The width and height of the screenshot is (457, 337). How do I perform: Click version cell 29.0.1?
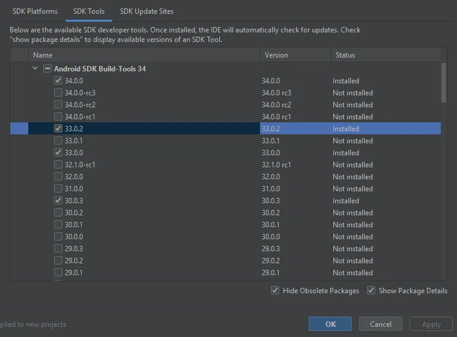point(270,272)
